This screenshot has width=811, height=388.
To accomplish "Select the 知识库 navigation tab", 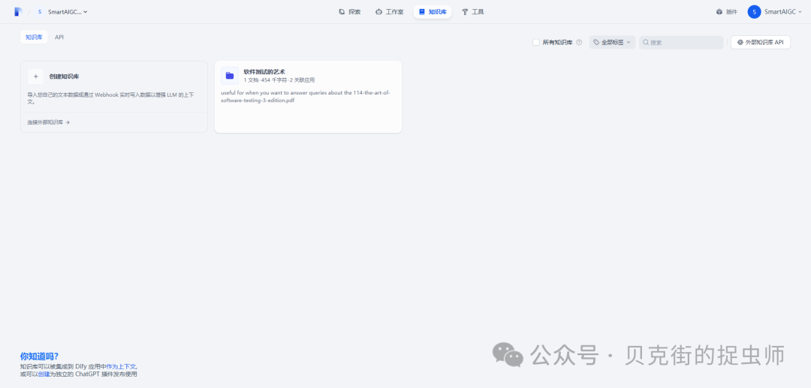I will 433,11.
